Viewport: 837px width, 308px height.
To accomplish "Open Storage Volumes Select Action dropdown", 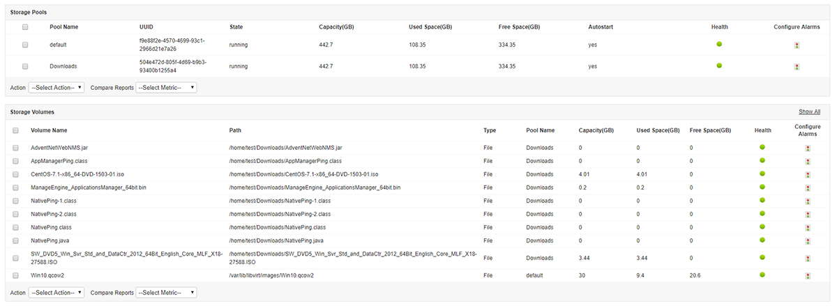I will (56, 293).
